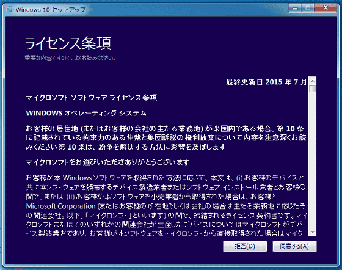This screenshot has width=342, height=270.
Task: Minimize the Windows 10 セットアップ window
Action: (295, 9)
